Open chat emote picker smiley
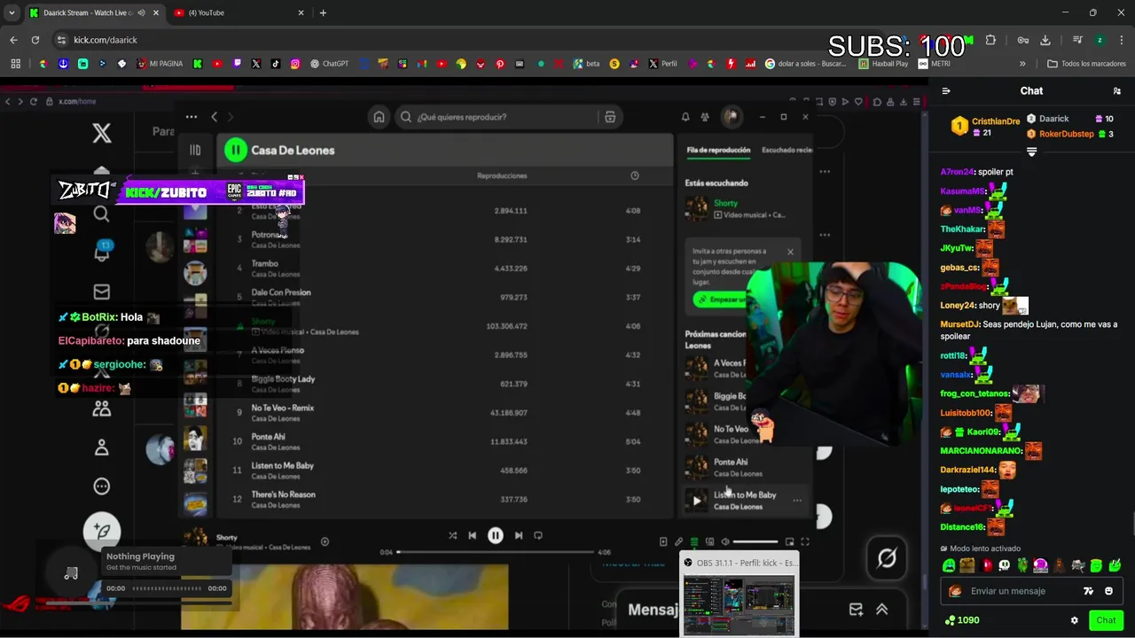The image size is (1135, 638). (x=1108, y=591)
